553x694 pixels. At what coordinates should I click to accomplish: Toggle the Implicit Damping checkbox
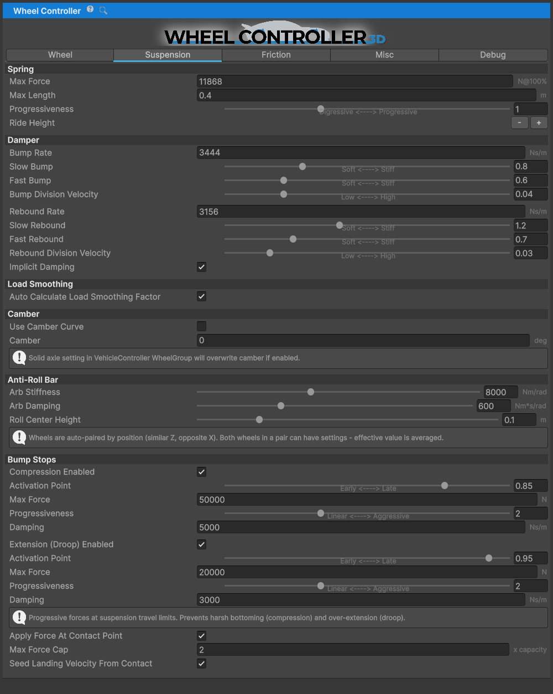[202, 267]
